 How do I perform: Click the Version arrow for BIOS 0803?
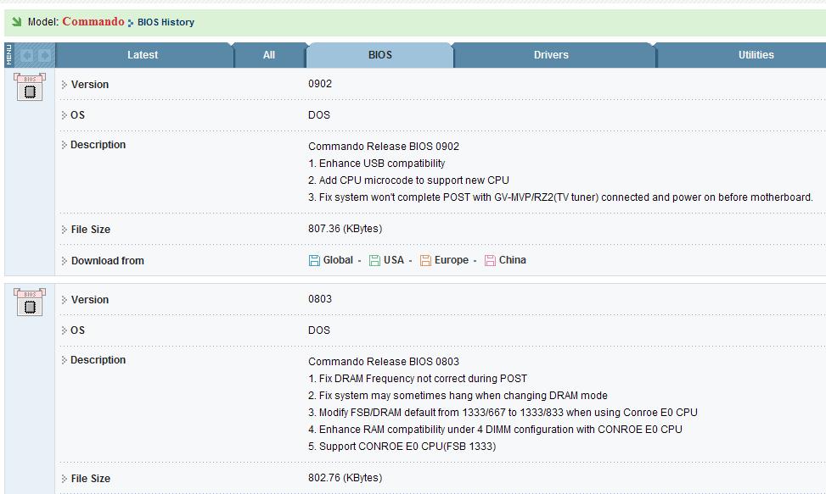tap(65, 300)
